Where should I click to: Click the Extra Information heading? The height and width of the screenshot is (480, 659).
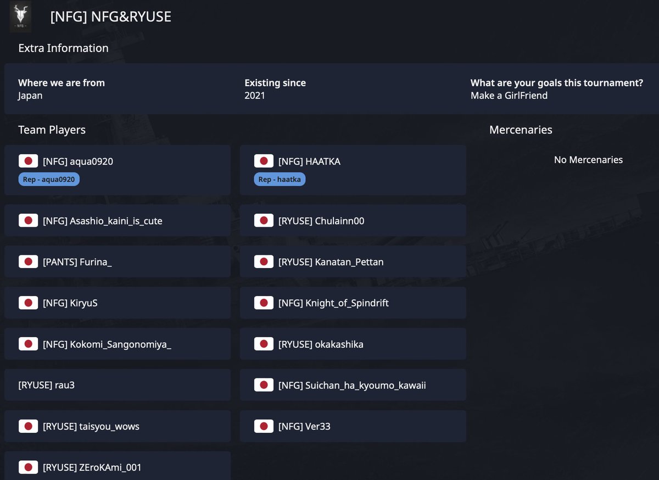[63, 48]
